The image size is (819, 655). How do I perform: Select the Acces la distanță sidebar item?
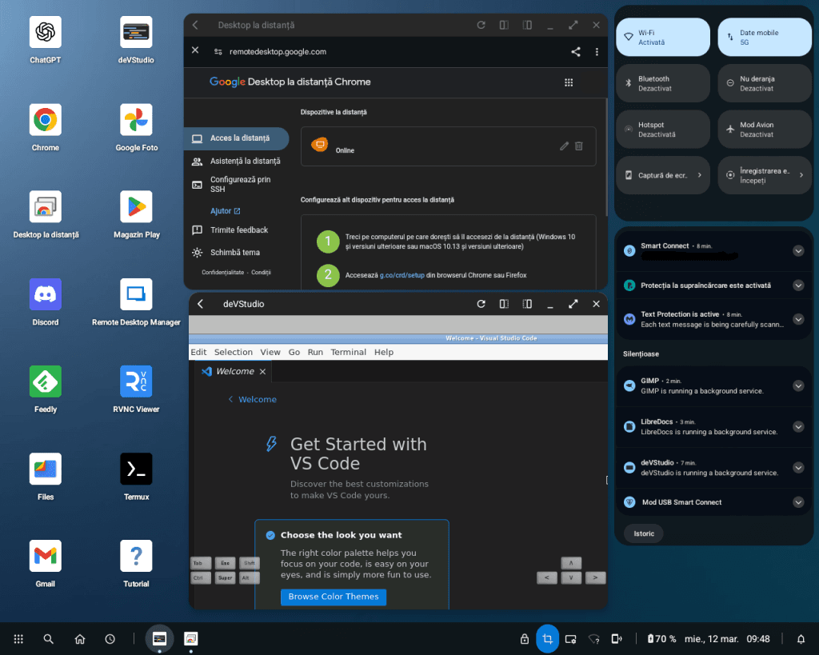[x=237, y=138]
